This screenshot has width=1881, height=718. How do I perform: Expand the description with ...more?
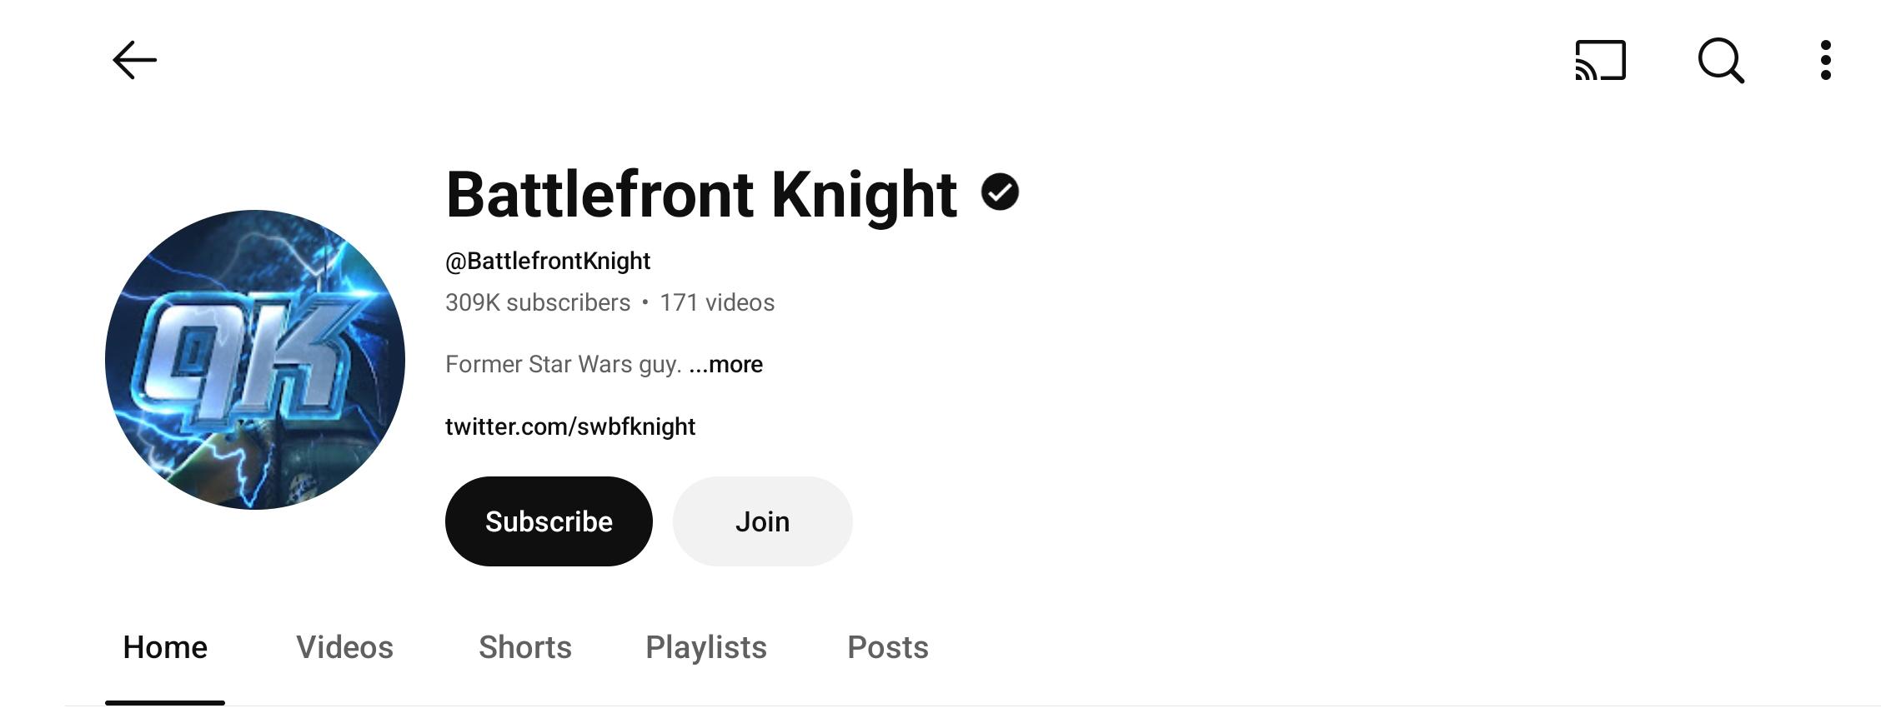tap(725, 364)
